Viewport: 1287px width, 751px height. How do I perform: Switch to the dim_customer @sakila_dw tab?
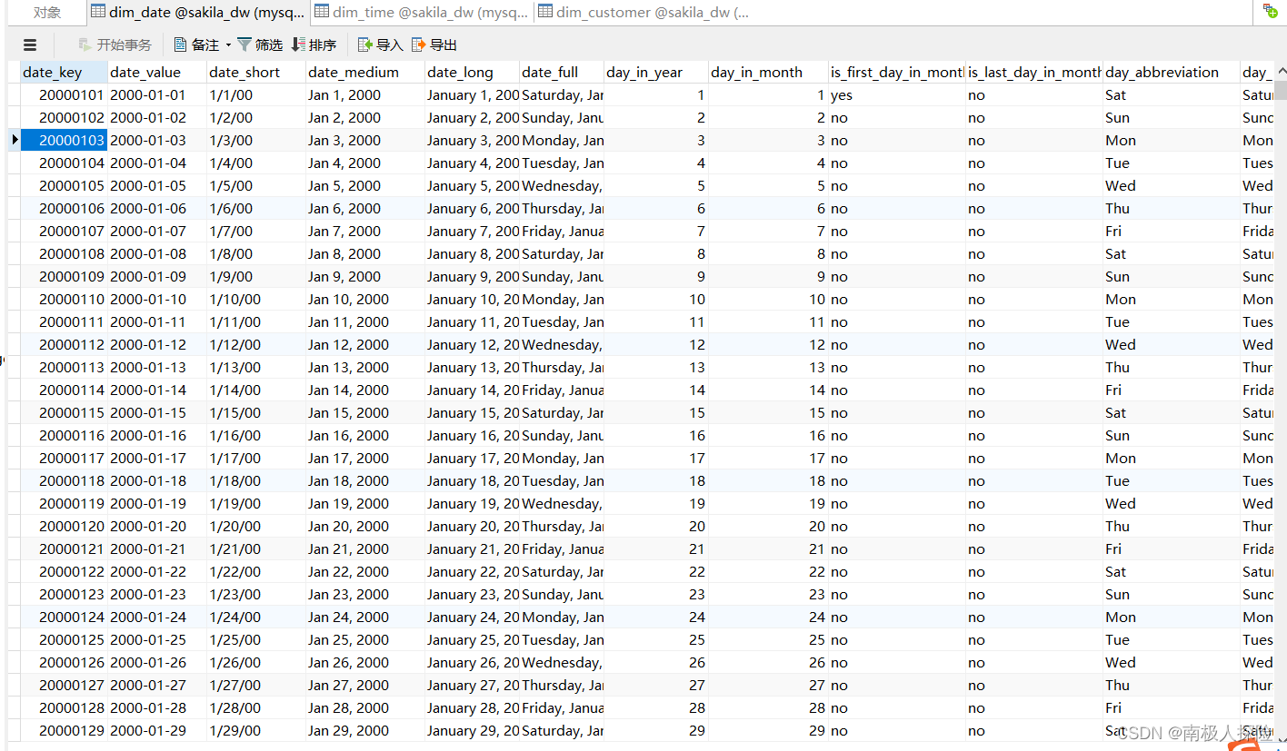tap(645, 12)
